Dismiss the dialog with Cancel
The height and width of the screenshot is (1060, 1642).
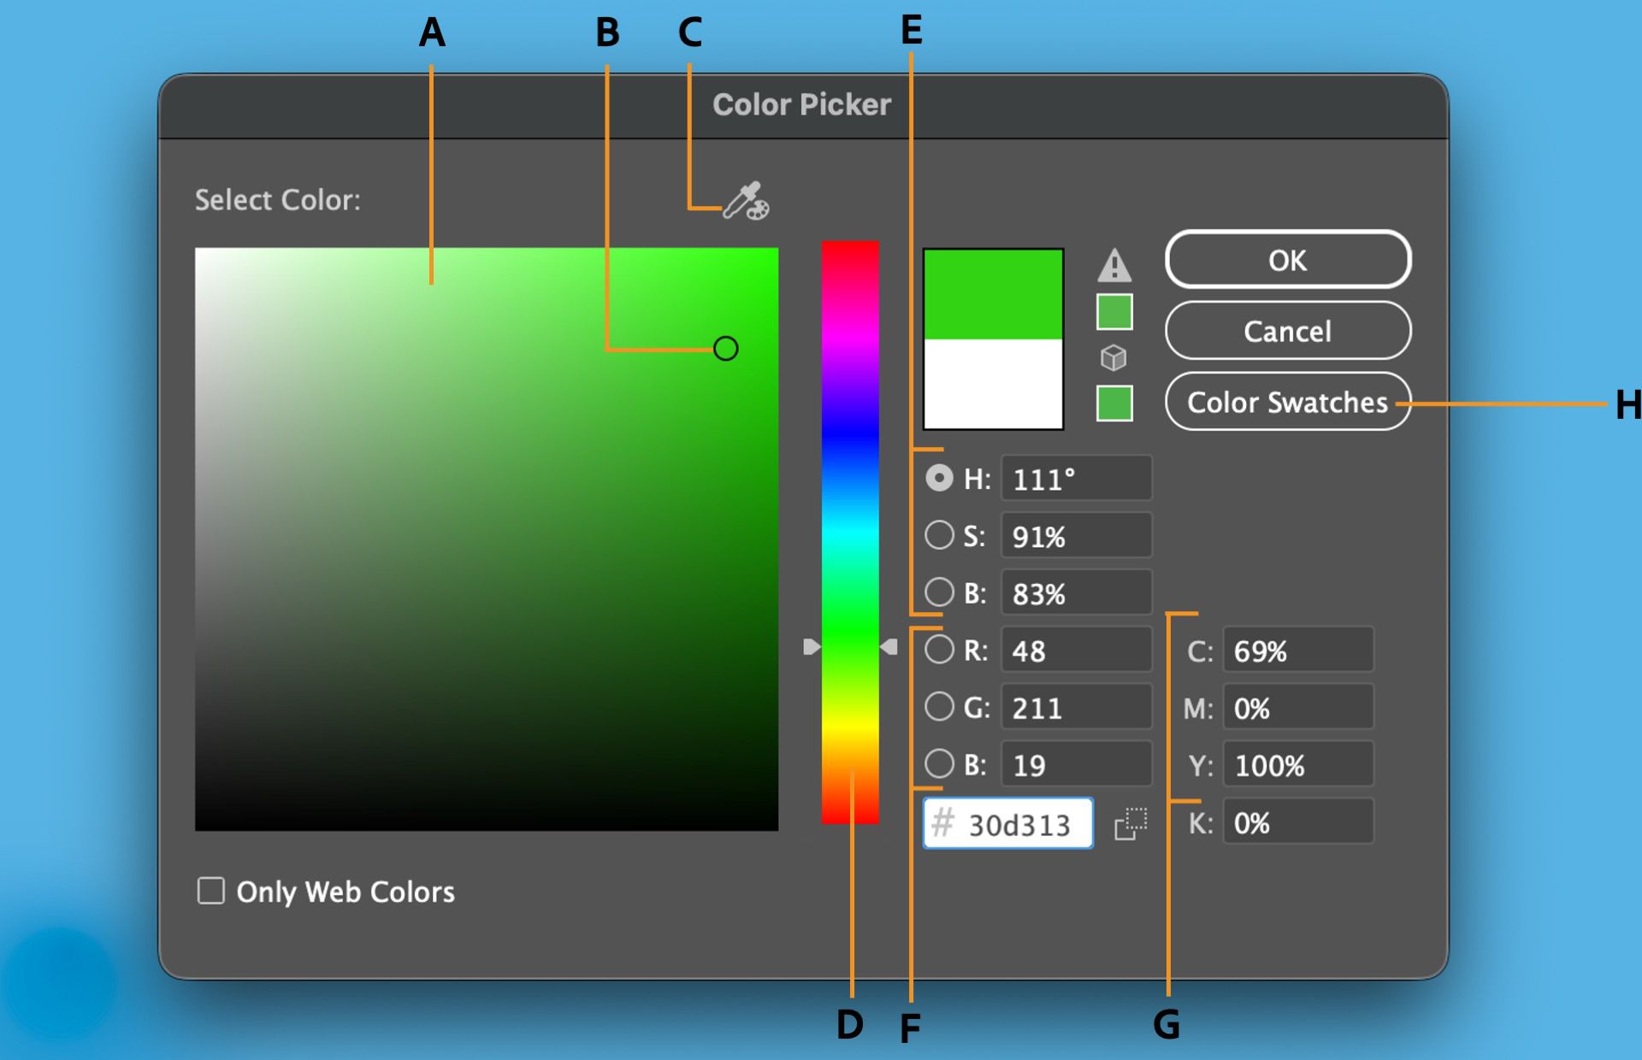tap(1287, 332)
